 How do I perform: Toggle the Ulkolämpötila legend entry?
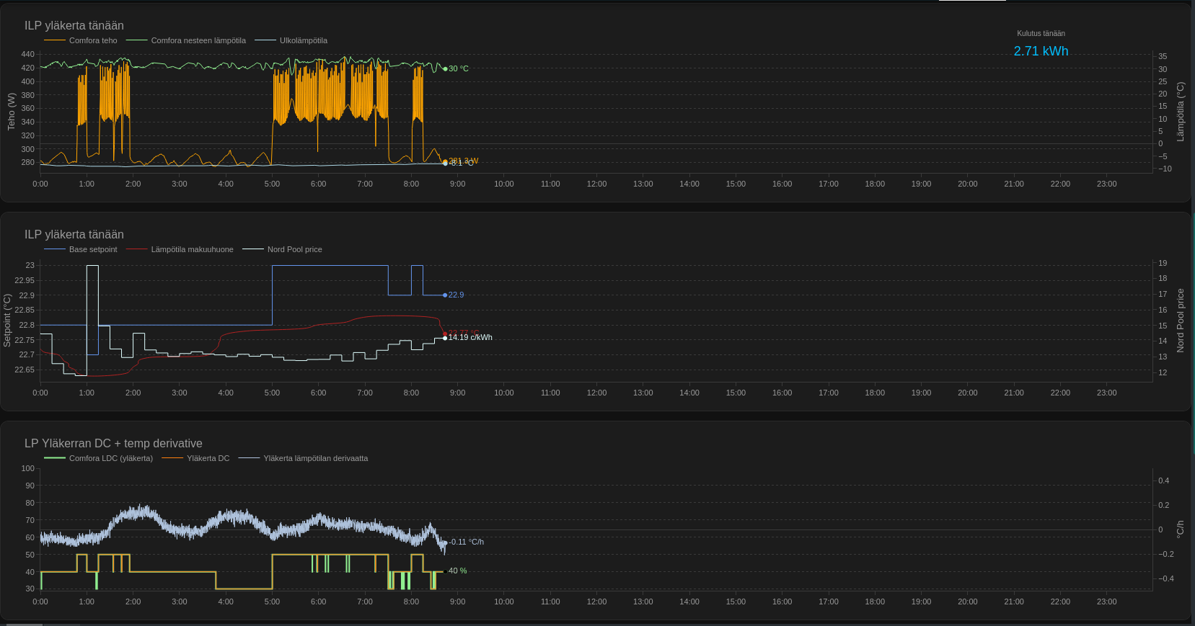(303, 40)
